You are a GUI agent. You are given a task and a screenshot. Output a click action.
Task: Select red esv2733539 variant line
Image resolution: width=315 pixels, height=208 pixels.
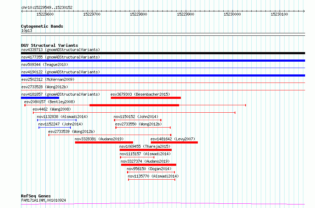click(110, 135)
